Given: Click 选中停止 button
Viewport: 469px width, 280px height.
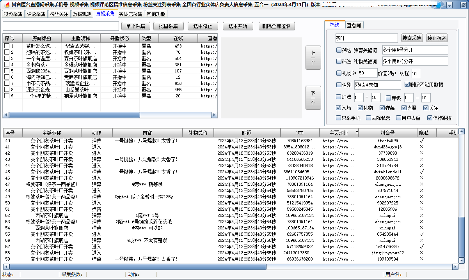Looking at the screenshot, I should [203, 26].
